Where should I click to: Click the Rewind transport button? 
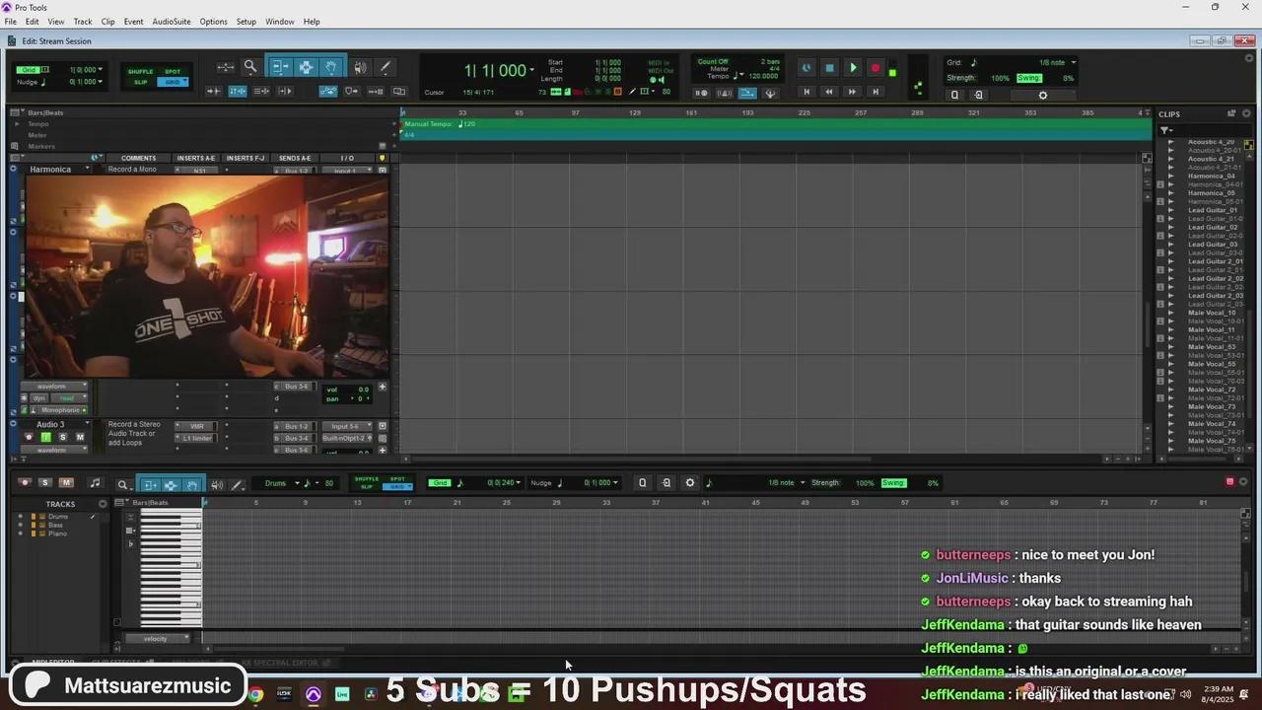(829, 92)
